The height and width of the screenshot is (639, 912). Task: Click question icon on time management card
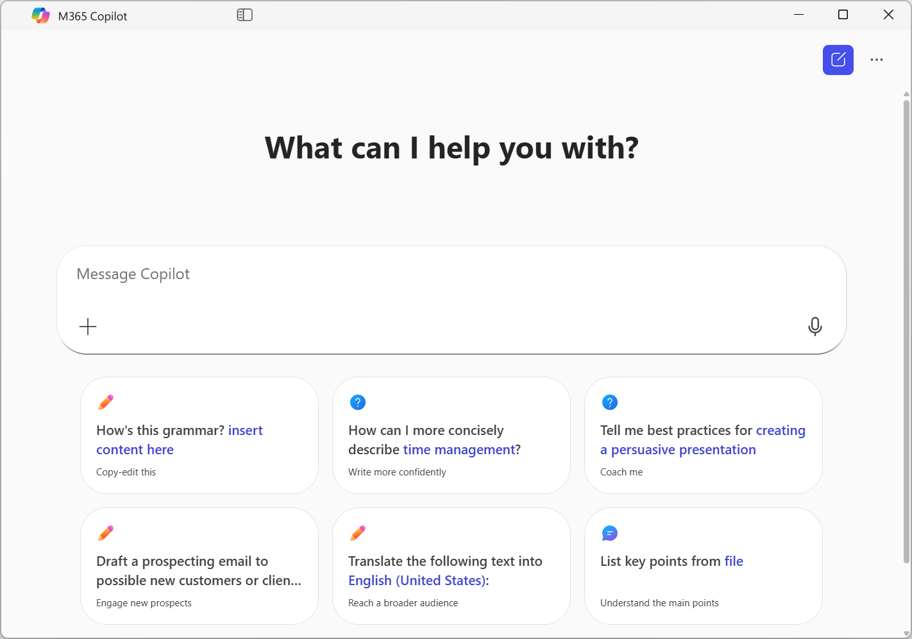click(358, 402)
